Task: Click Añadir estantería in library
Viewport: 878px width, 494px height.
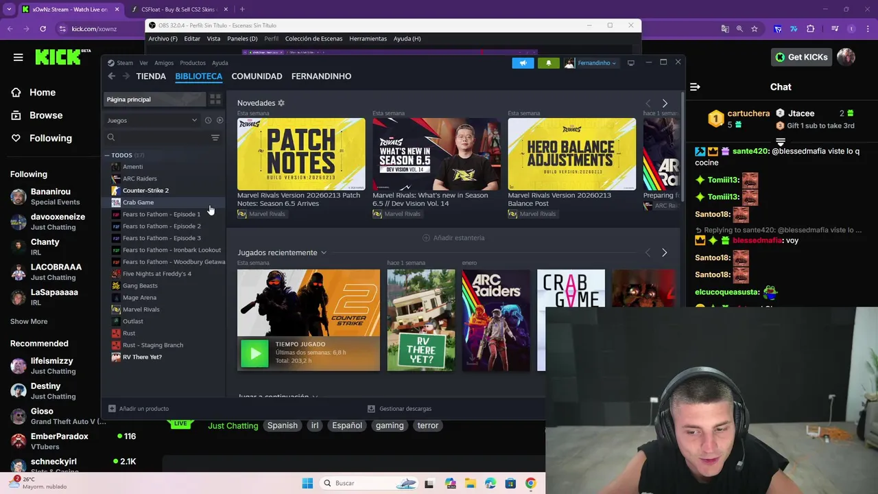Action: point(453,238)
